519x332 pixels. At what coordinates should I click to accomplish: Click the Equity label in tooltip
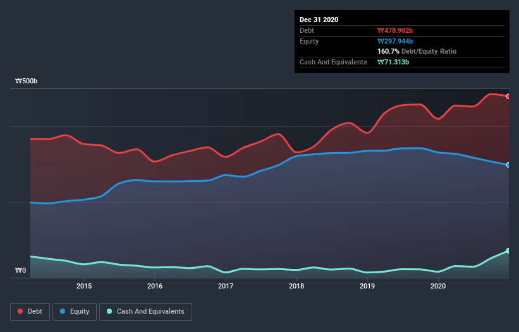[309, 41]
